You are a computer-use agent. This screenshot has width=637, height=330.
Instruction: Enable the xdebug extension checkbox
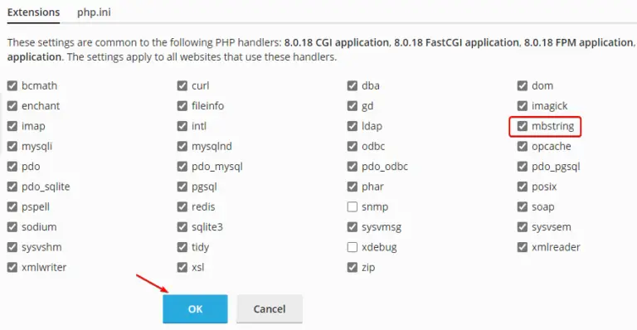tap(353, 247)
